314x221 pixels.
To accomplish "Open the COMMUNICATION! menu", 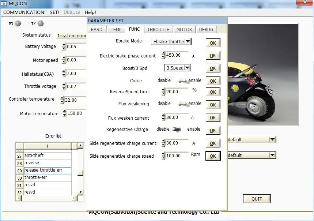I will point(24,12).
